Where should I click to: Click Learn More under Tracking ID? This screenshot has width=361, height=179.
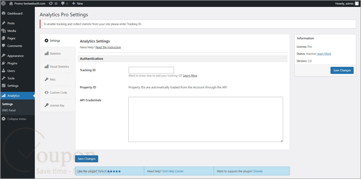[x=190, y=76]
